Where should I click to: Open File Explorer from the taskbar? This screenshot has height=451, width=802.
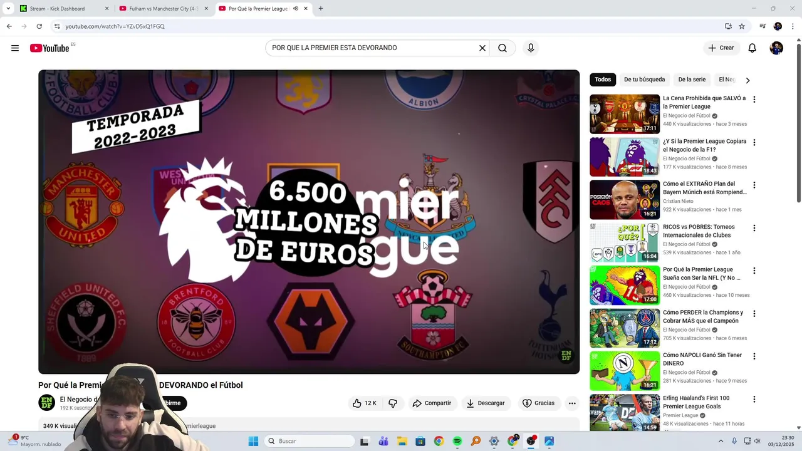coord(402,441)
